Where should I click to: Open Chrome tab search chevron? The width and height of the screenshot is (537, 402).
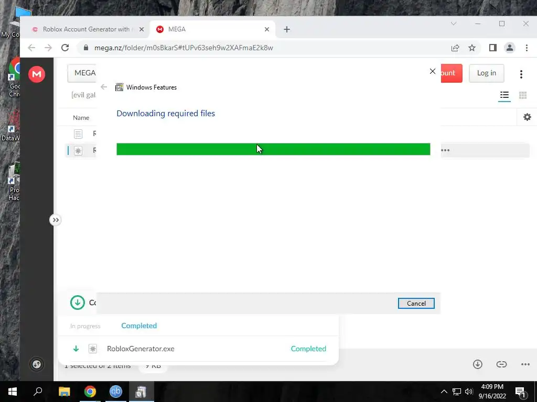pos(454,24)
